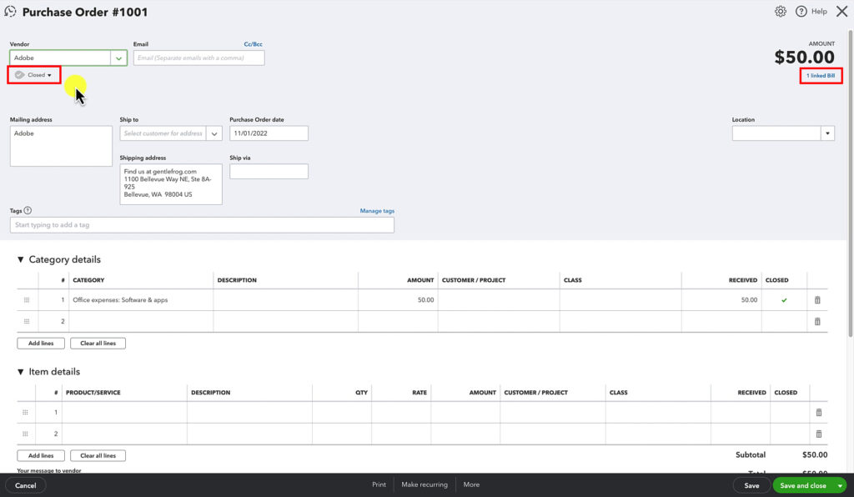Click the Save and close button
This screenshot has height=497, width=854.
pyautogui.click(x=803, y=484)
